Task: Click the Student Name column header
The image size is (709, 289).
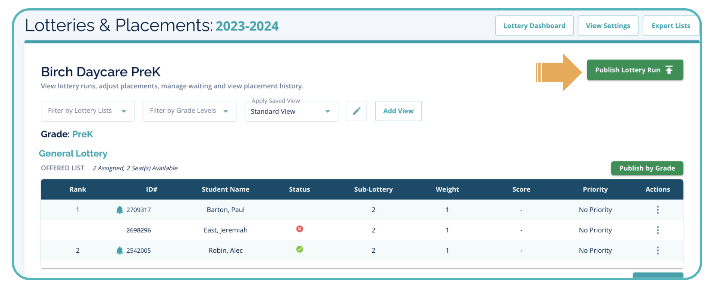Action: pyautogui.click(x=225, y=189)
